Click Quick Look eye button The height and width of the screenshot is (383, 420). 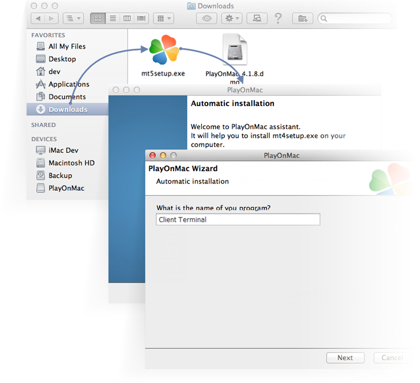click(x=207, y=18)
